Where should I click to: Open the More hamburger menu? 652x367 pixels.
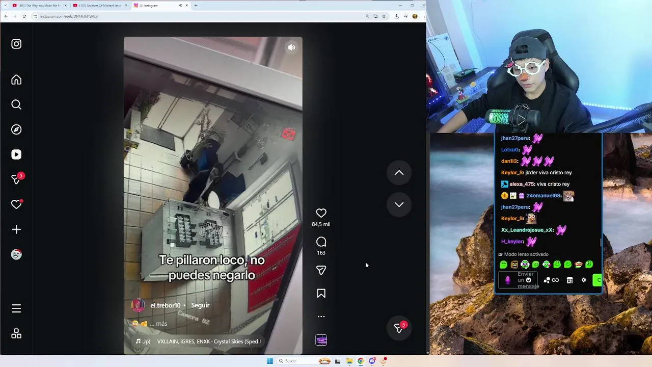16,308
